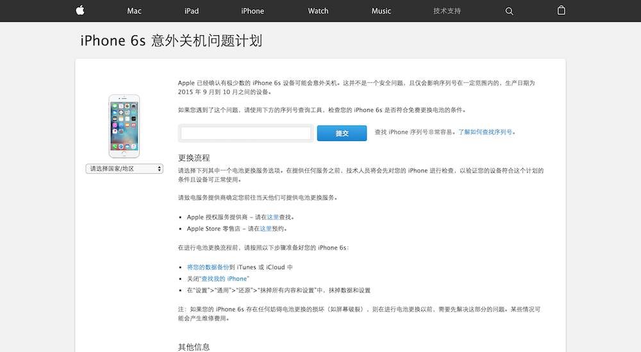
Task: Select iPad in the navigation bar
Action: click(191, 11)
